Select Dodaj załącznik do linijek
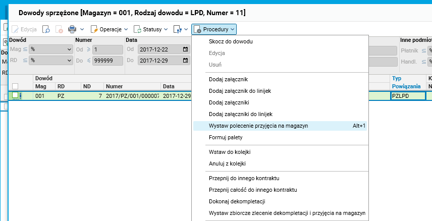Screen dimensions: 432x221 [x=280, y=91]
